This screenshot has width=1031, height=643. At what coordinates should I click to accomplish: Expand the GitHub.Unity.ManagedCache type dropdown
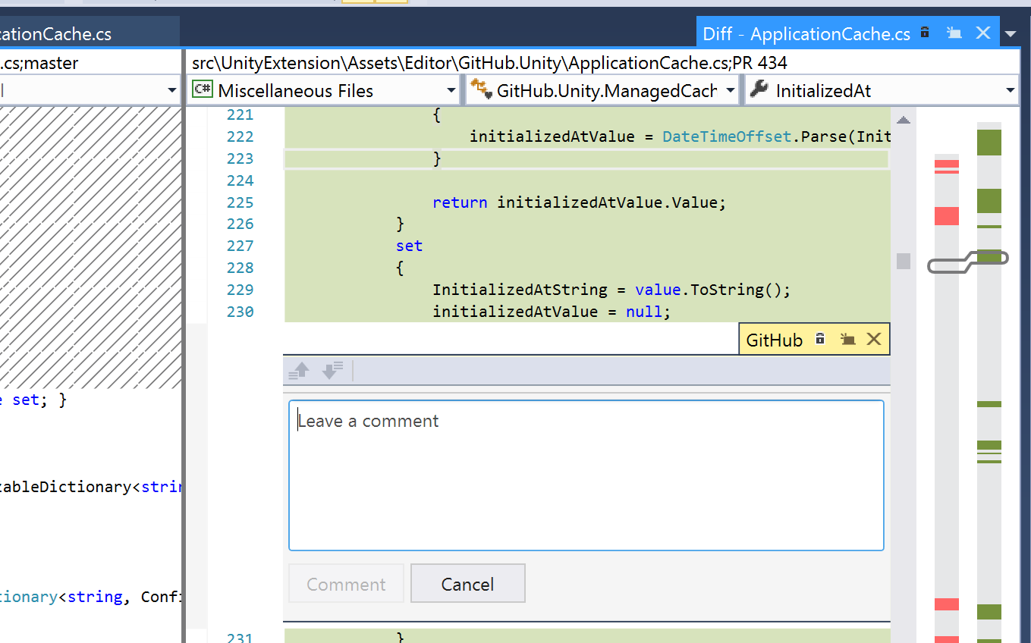[x=730, y=89]
